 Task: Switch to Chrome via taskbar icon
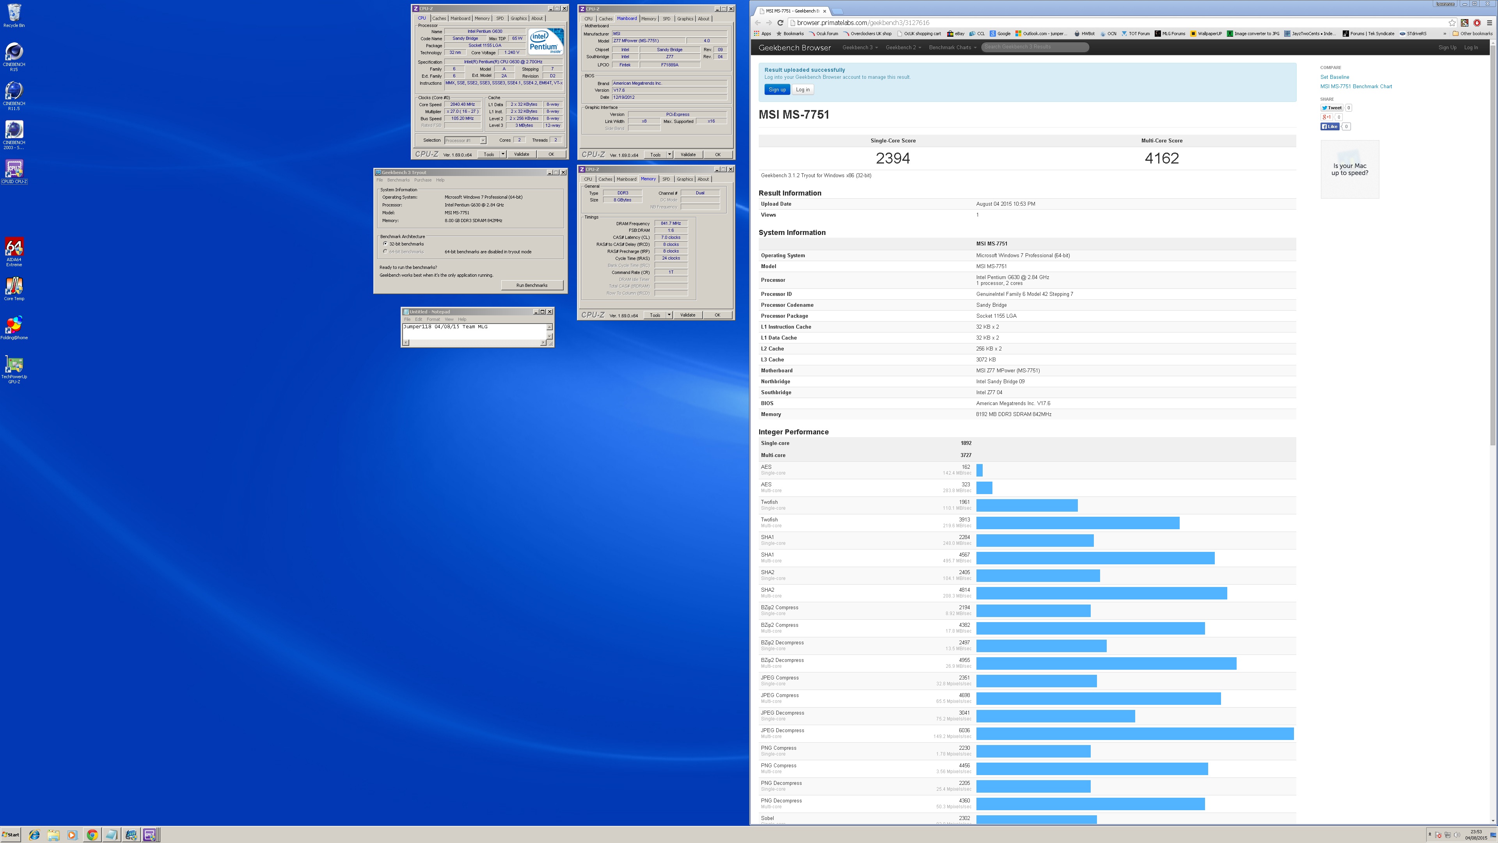(x=92, y=835)
